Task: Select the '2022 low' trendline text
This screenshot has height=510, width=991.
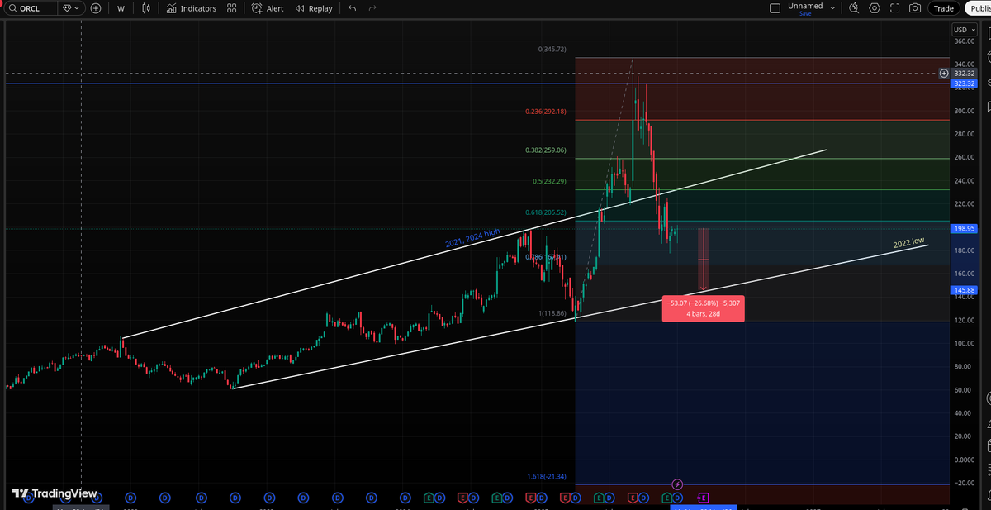Action: (909, 242)
